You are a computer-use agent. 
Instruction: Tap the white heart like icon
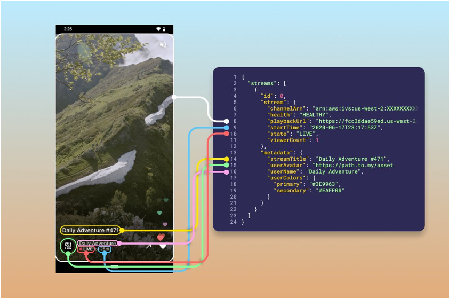(x=163, y=246)
